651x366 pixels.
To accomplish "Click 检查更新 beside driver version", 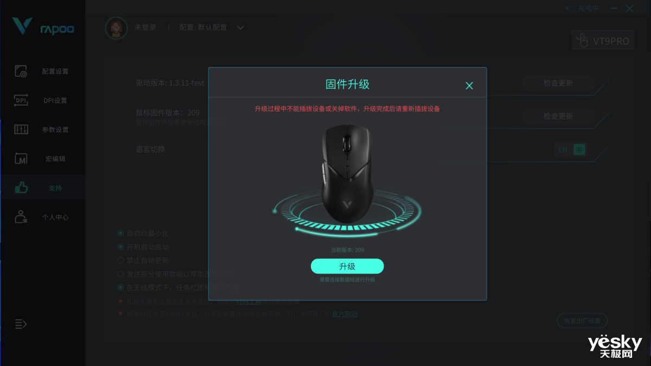I will (558, 83).
